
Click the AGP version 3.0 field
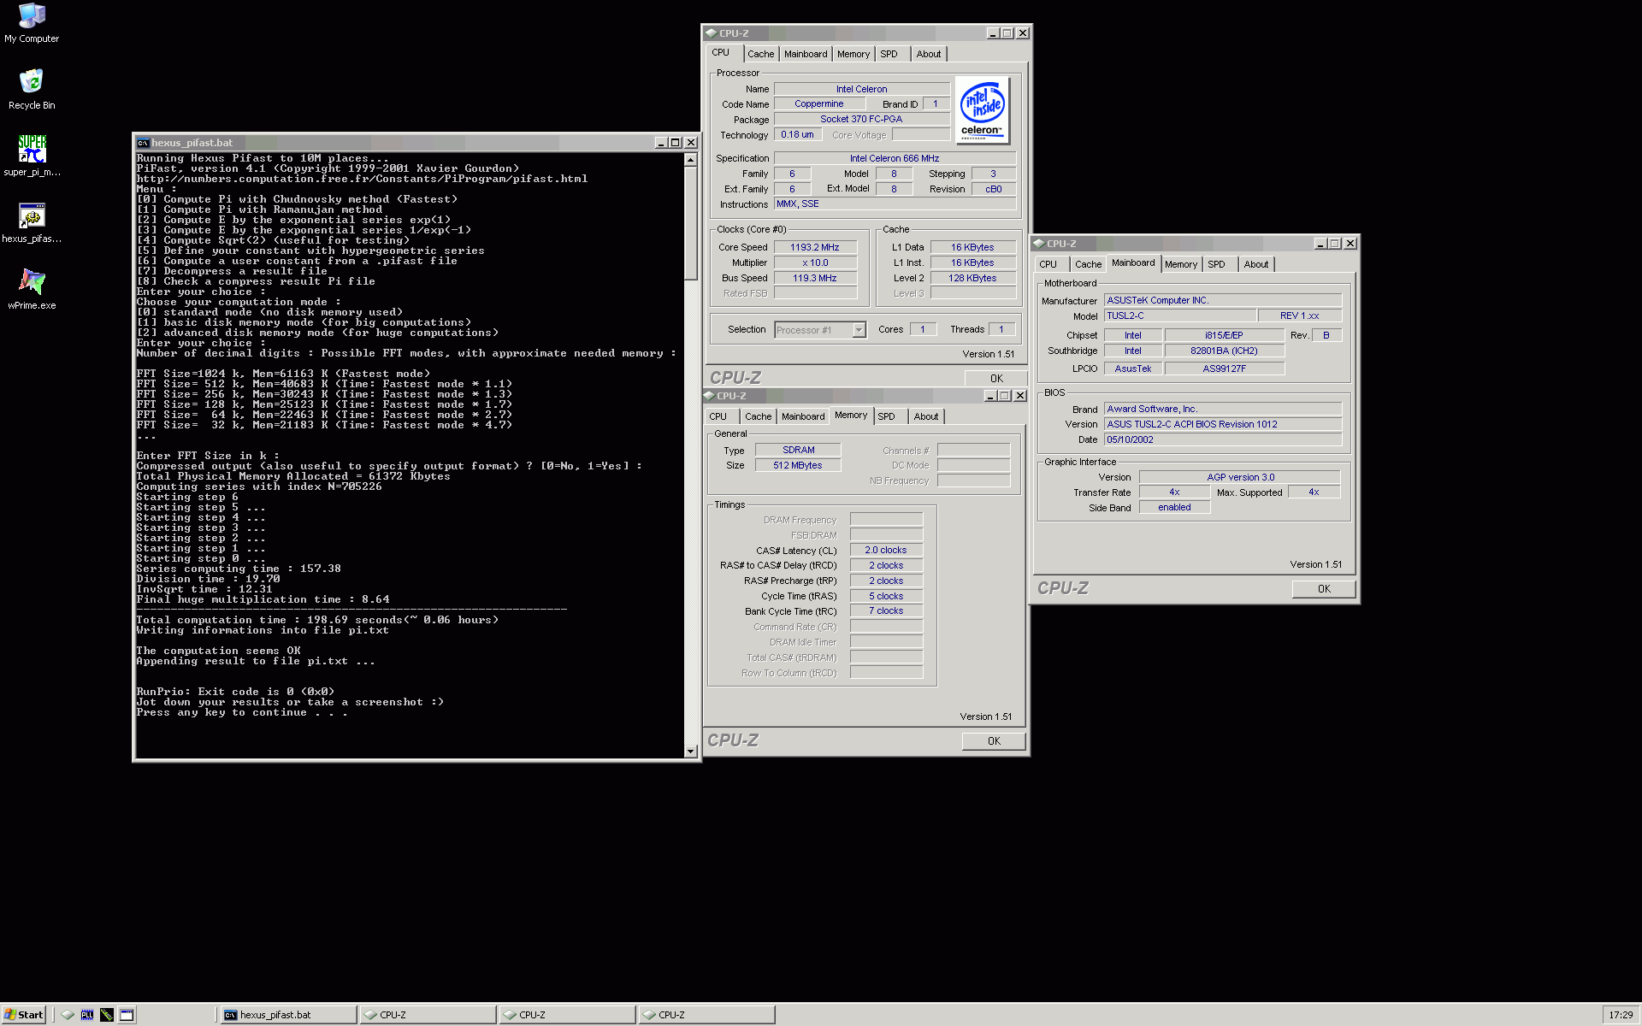point(1240,477)
